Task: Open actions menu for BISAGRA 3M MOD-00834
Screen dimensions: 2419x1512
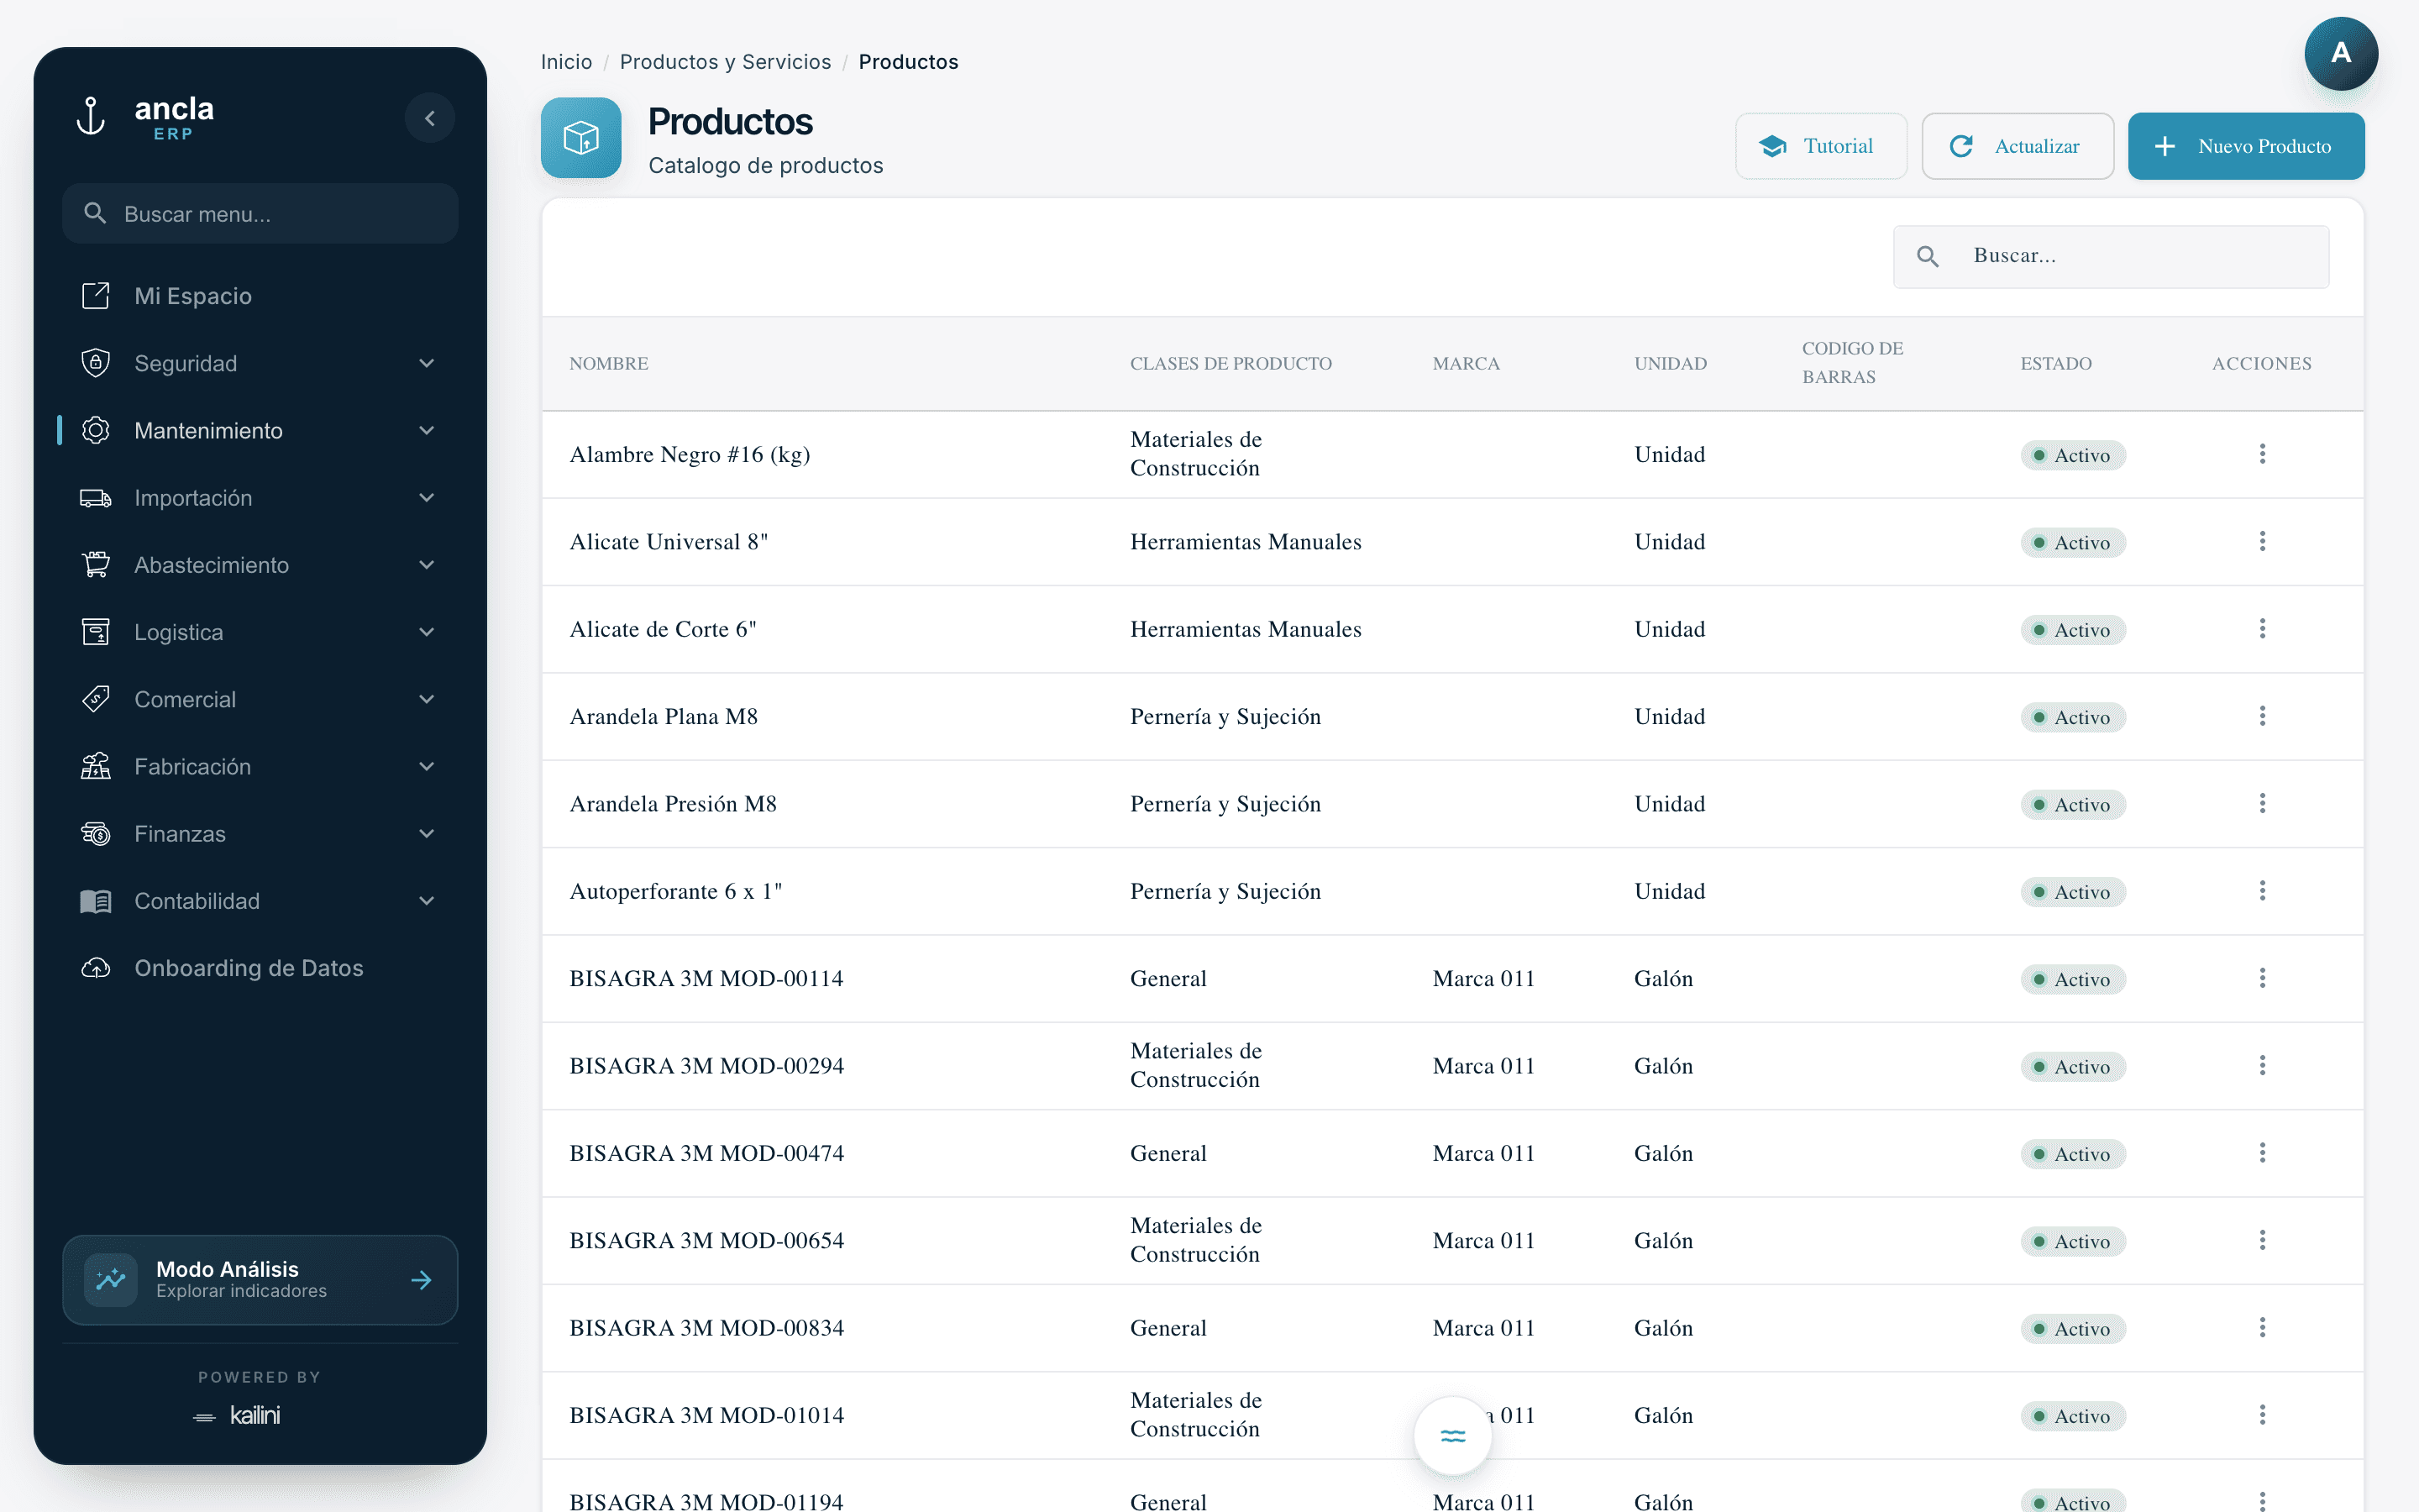Action: point(2262,1327)
